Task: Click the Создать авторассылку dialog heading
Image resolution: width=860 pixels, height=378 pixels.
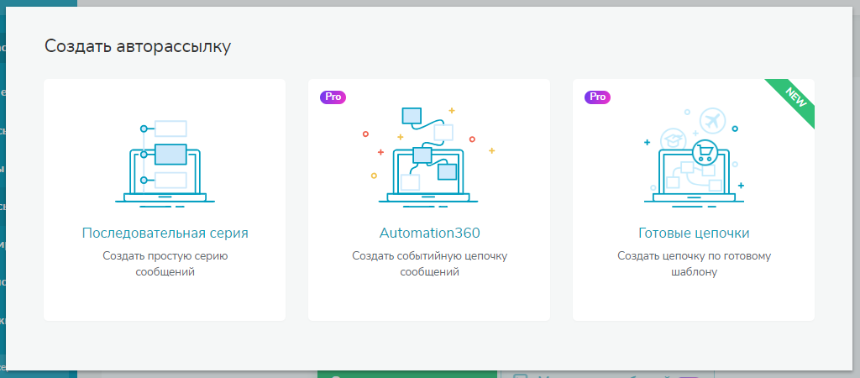Action: tap(138, 46)
